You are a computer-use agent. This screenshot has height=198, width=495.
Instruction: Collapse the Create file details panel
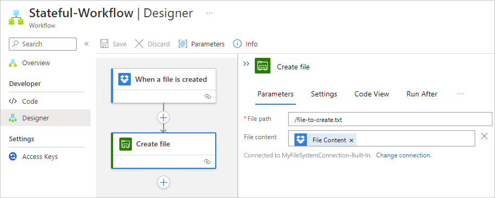click(246, 64)
